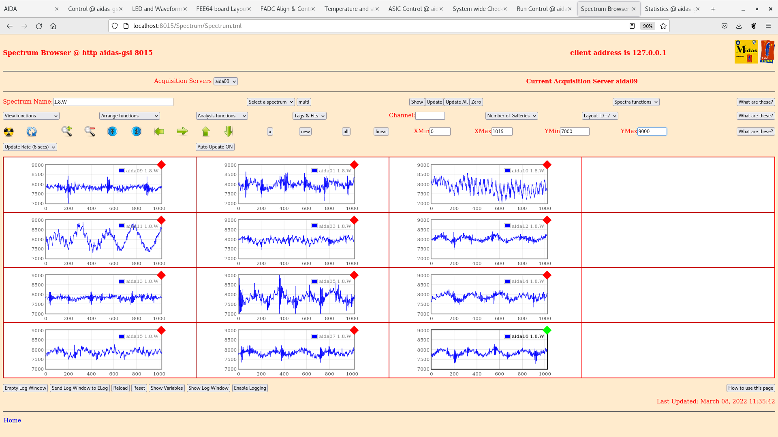Open a new browser tab

(x=713, y=9)
